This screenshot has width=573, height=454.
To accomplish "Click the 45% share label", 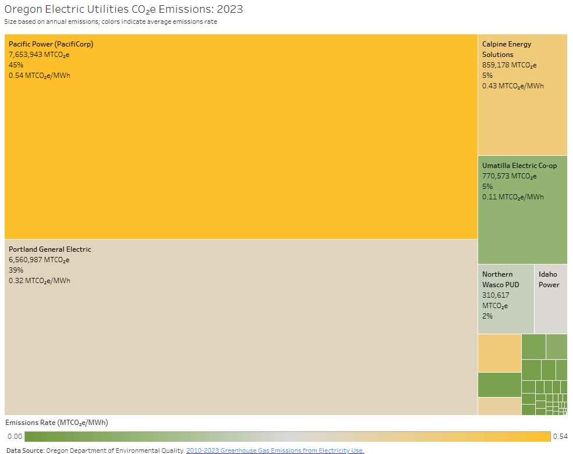I will point(16,65).
